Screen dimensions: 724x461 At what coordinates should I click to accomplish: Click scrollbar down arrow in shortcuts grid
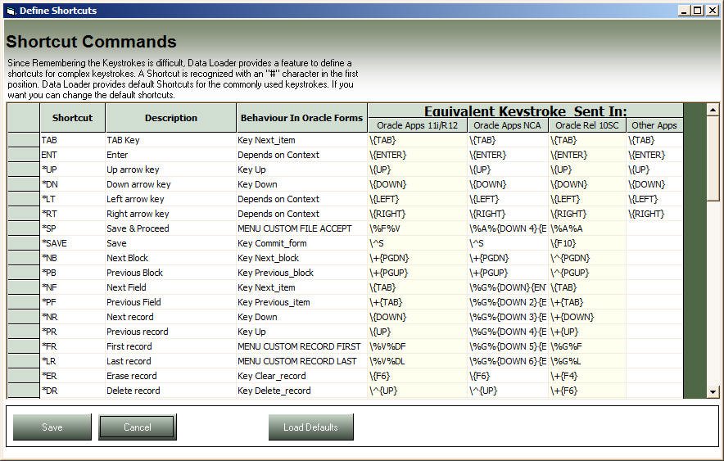tap(713, 391)
